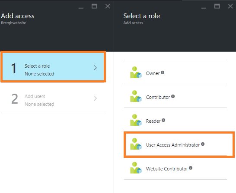Close the Select a role blade

tap(230, 6)
